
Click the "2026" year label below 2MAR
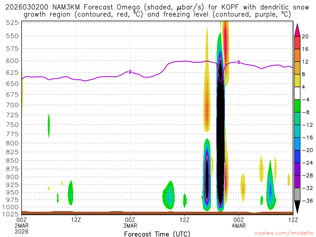click(x=22, y=231)
